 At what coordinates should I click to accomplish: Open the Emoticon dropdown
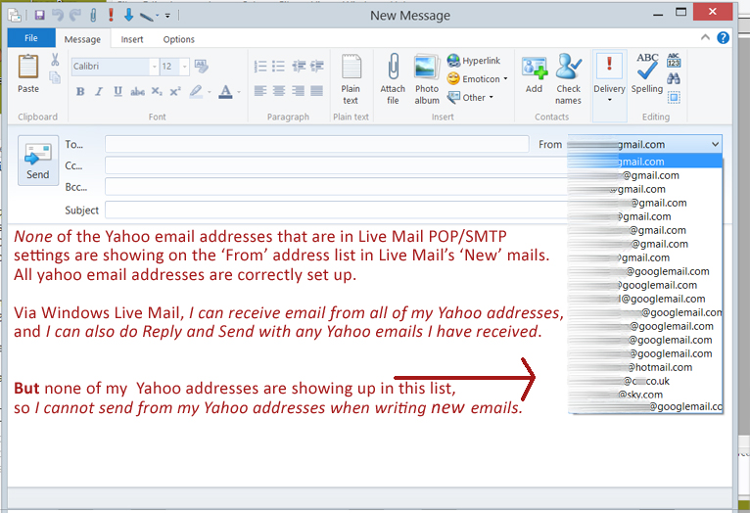tap(477, 79)
